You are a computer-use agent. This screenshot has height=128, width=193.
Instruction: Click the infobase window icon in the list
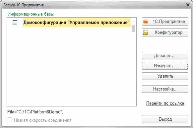(15, 23)
